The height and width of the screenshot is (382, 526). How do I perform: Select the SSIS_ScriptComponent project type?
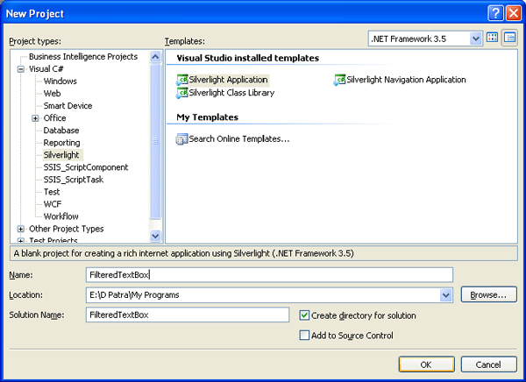coord(86,167)
